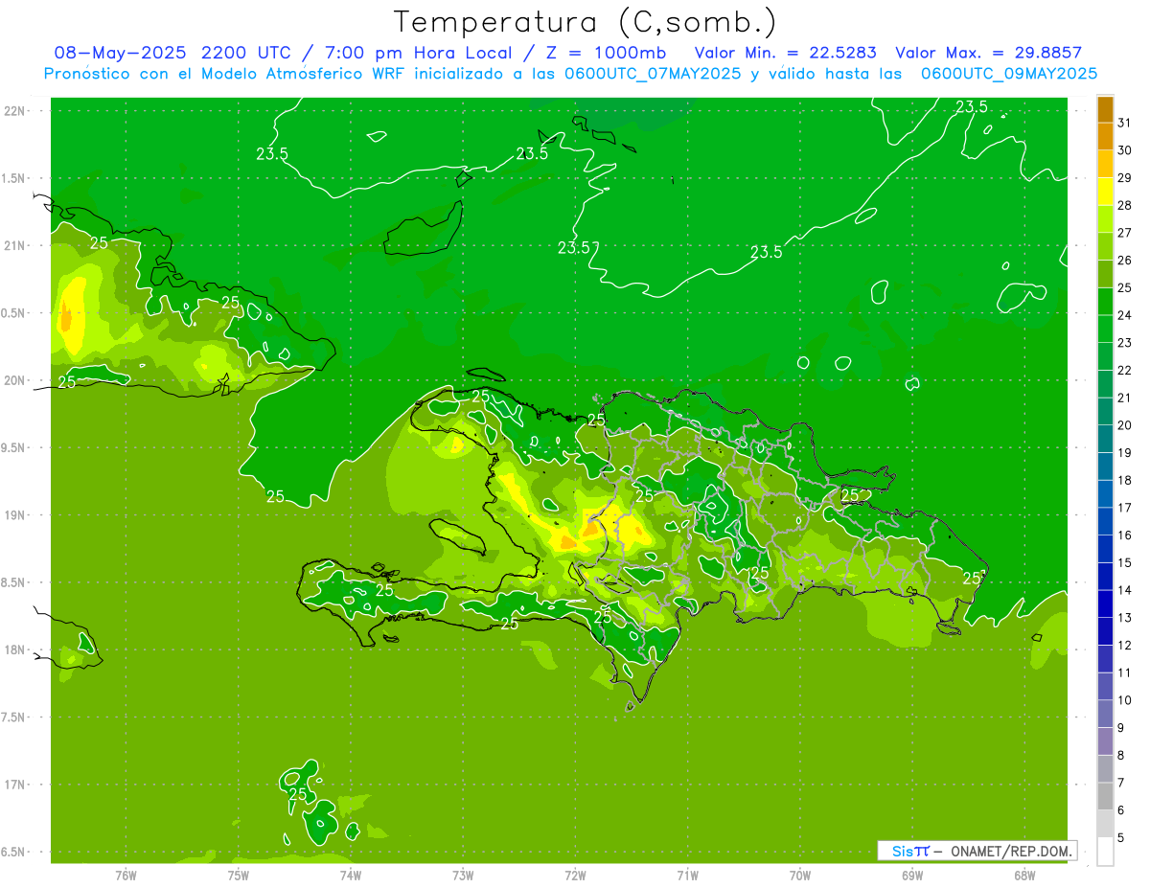Click the "Temperatura (C,somb.)" map title
Image resolution: width=1150 pixels, height=888 pixels.
point(586,22)
